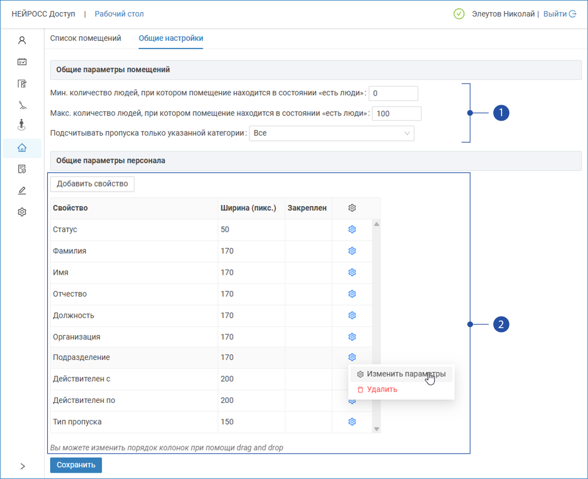Open the settings gear in sidebar
Image resolution: width=588 pixels, height=479 pixels.
tap(22, 212)
